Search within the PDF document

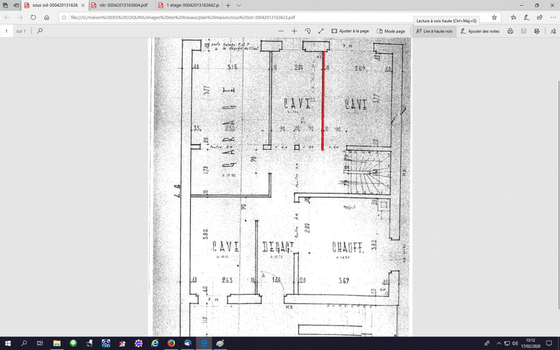40,31
